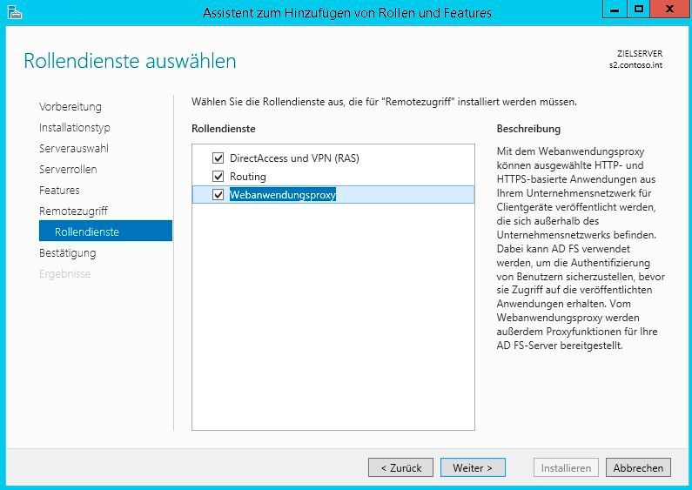Jump to the Bestätigung step
Screen dimensions: 692x490
(68, 253)
